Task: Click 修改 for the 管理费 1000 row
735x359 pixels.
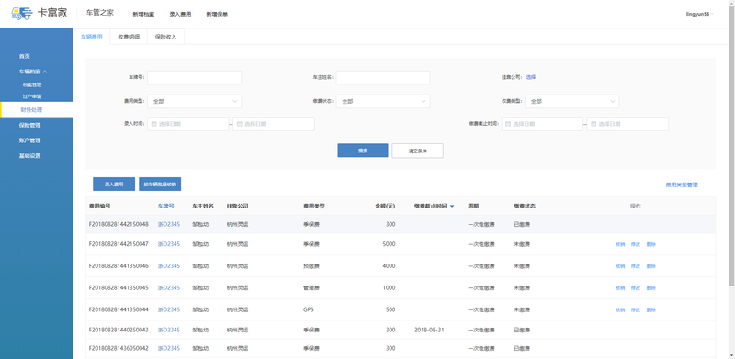Action: click(x=635, y=288)
